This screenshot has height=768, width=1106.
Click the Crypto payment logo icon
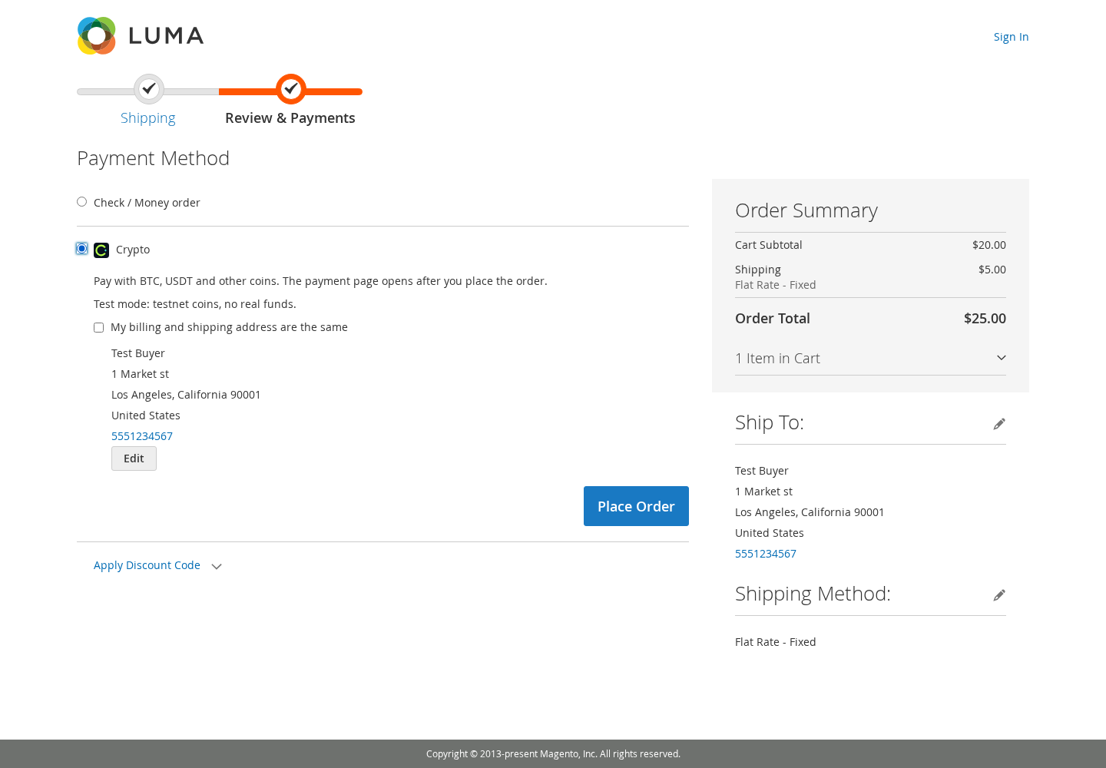click(x=101, y=250)
